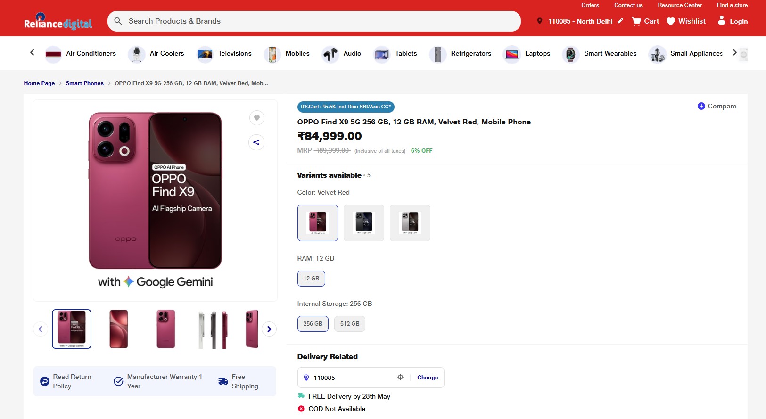766x419 pixels.
Task: Select fourth thumbnail showing side views
Action: coord(213,329)
